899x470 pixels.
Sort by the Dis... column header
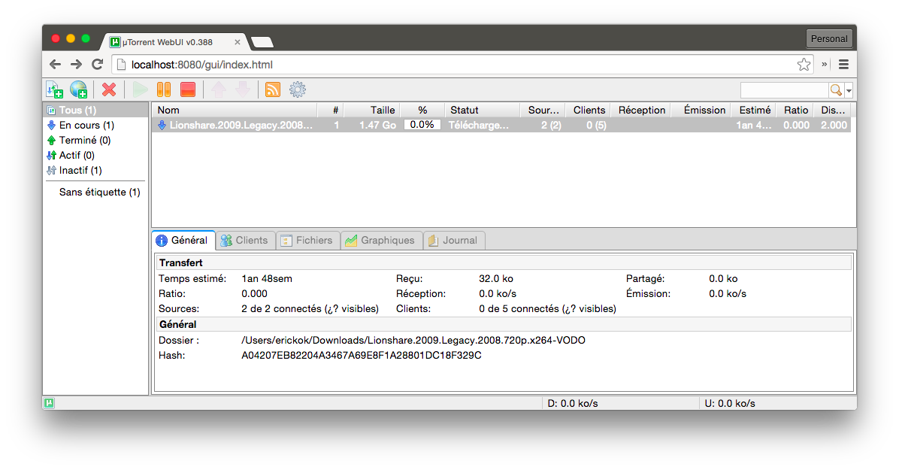click(x=832, y=111)
